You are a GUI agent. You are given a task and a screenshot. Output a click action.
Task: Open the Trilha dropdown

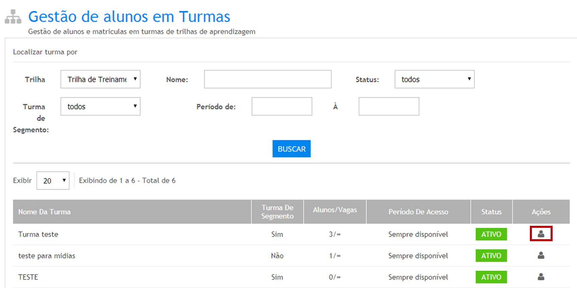(100, 79)
